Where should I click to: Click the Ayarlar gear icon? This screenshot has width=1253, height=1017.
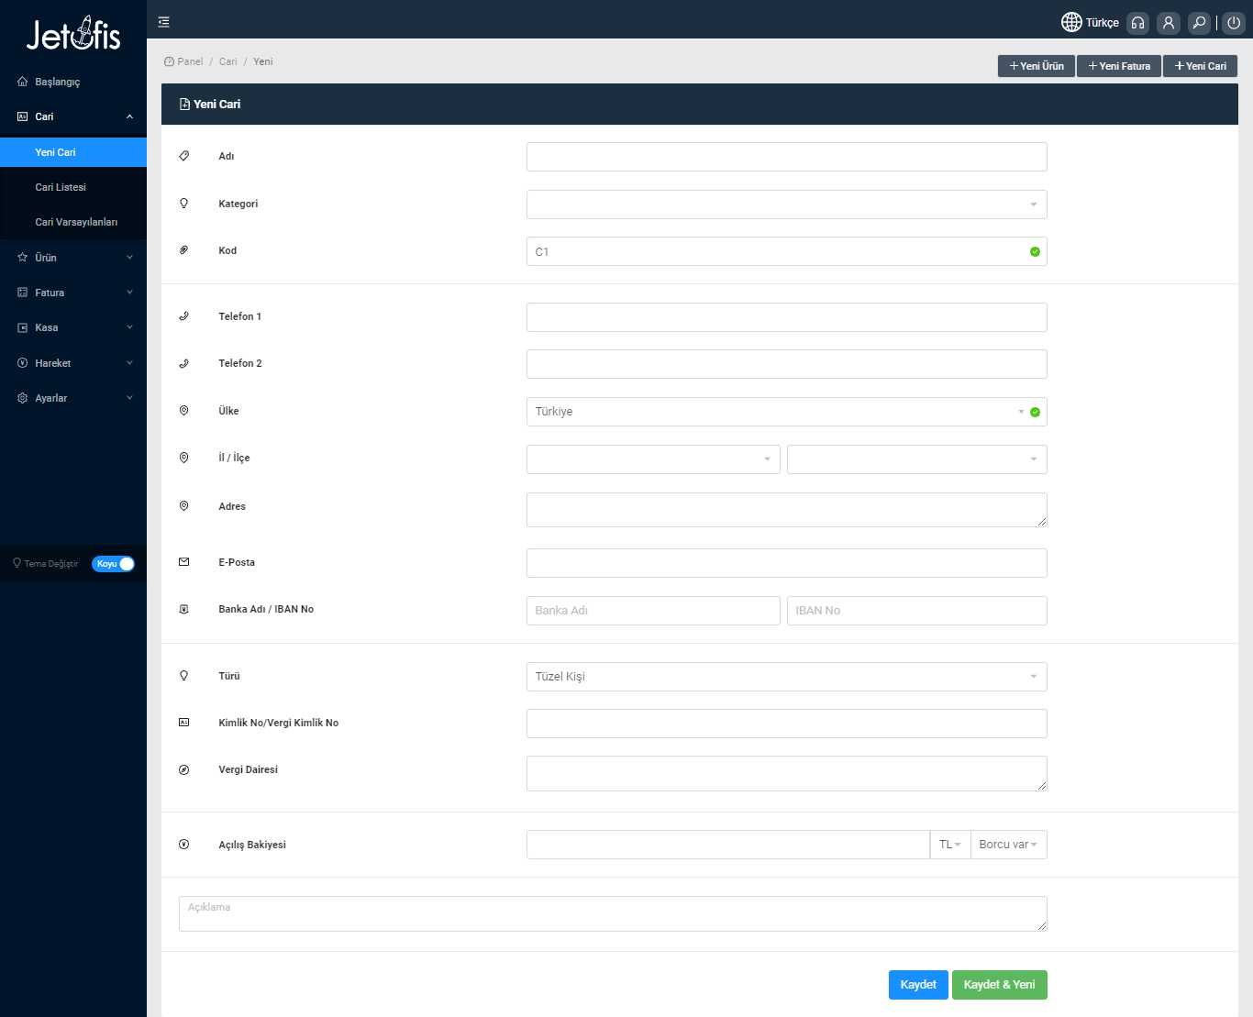(x=22, y=398)
